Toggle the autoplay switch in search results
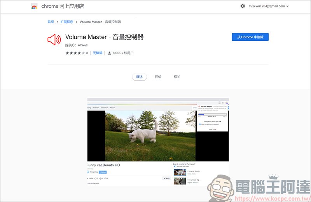This screenshot has width=311, height=202. pos(175,166)
